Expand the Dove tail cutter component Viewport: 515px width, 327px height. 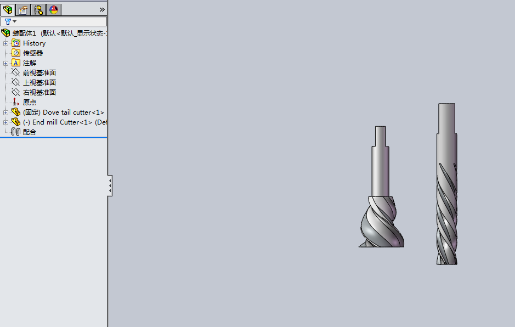pyautogui.click(x=5, y=112)
